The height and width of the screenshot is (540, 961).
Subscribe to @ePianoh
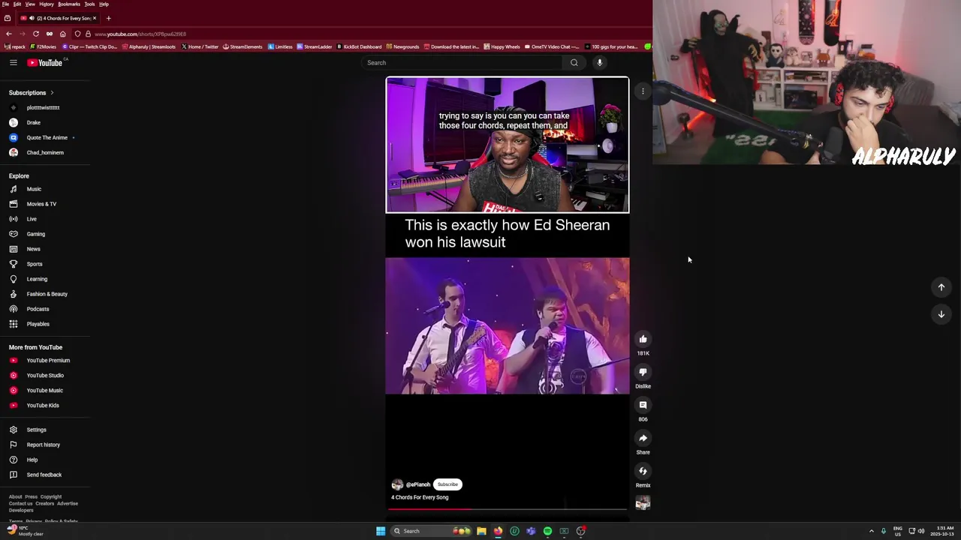tap(447, 484)
